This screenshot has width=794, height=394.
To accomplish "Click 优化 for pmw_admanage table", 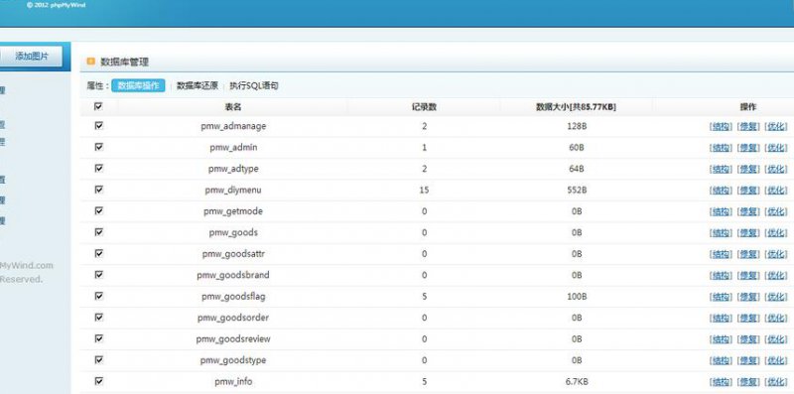I will pyautogui.click(x=776, y=127).
